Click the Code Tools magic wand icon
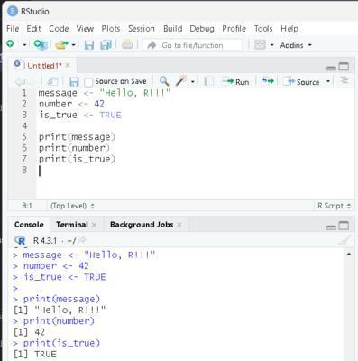This screenshot has height=361, width=358. 181,80
